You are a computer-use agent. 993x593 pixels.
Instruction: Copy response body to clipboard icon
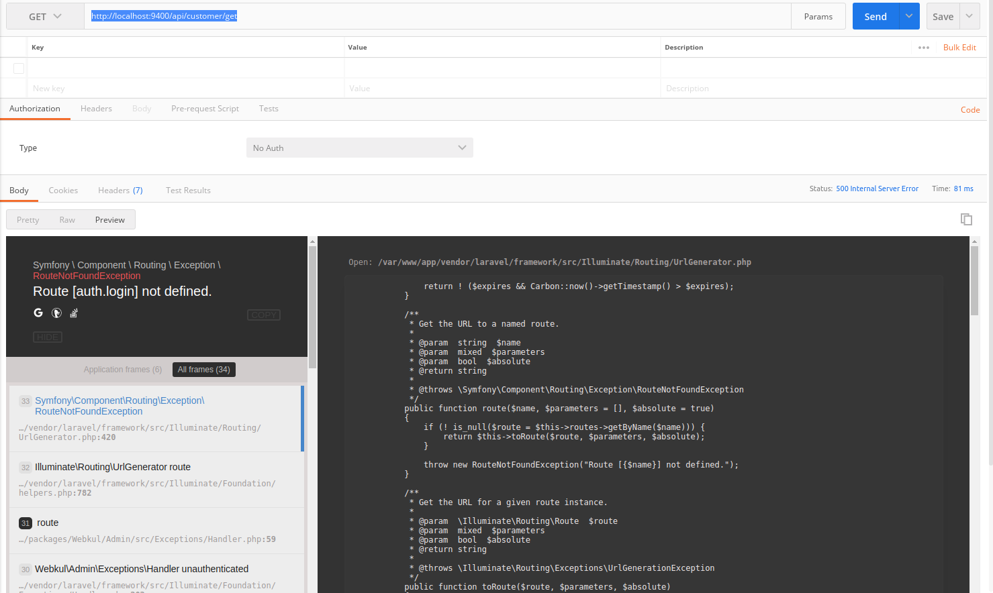click(x=966, y=219)
